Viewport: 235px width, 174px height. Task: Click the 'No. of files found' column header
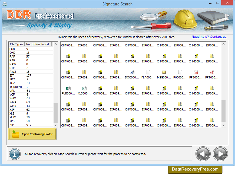click(38, 44)
